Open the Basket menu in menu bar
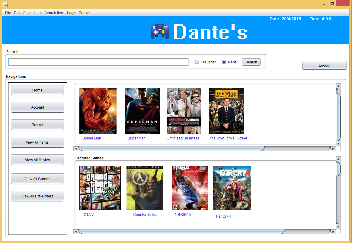 (x=85, y=13)
